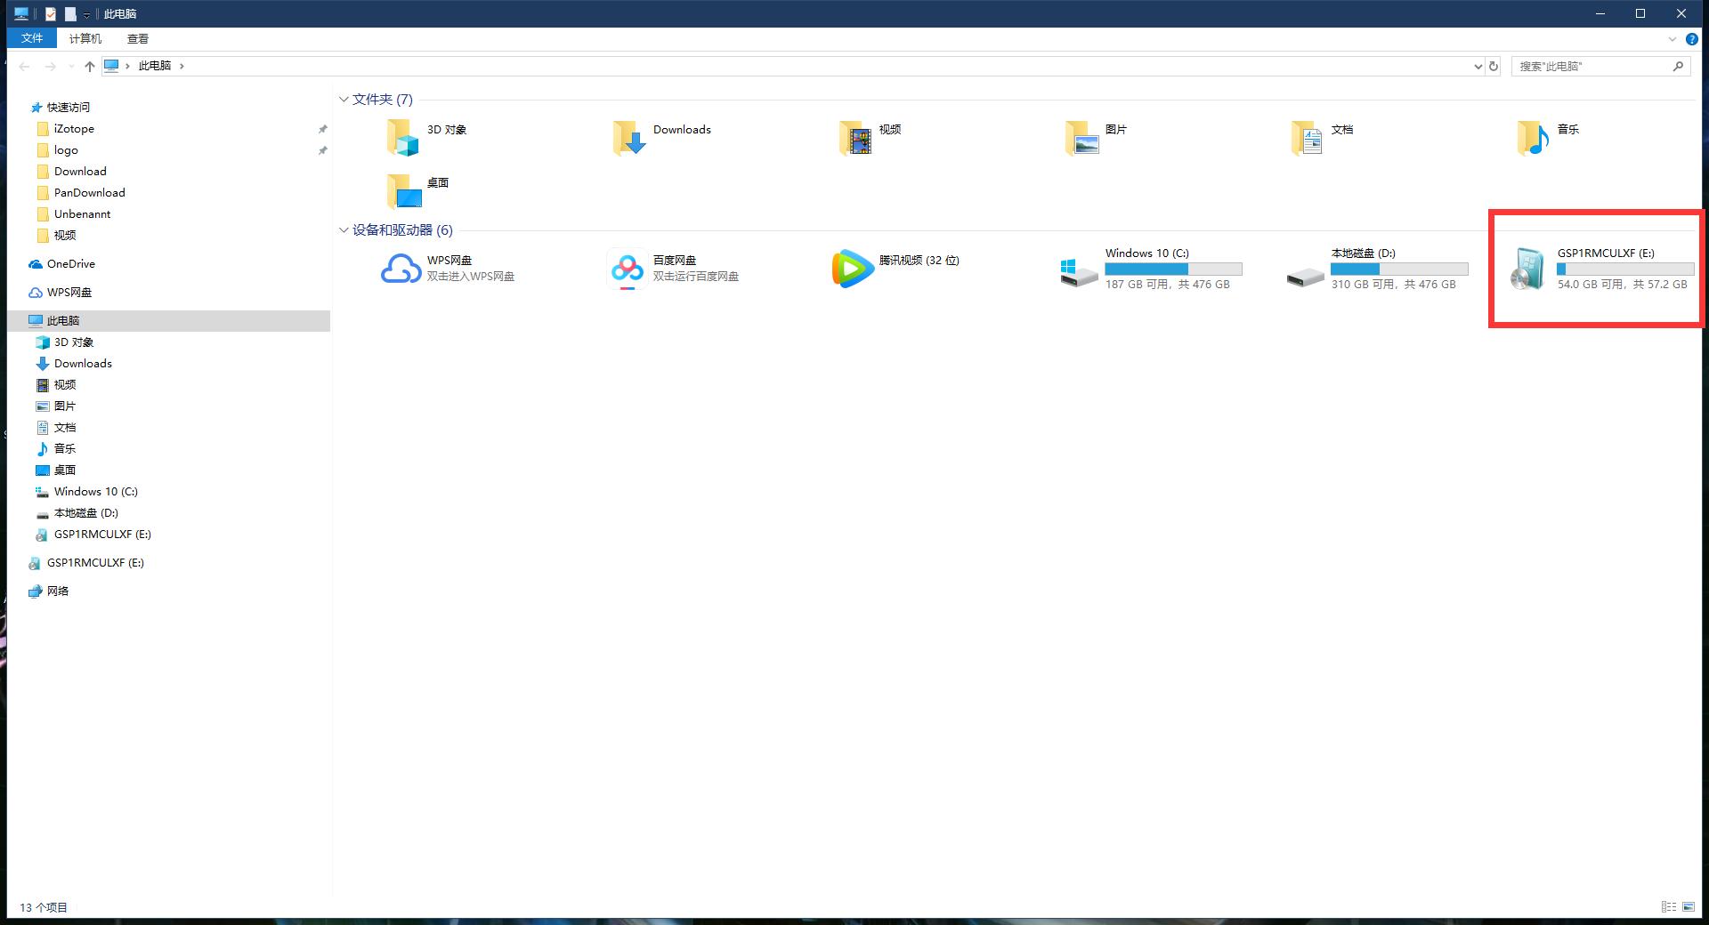
Task: Open the 查看 ribbon tab
Action: (137, 38)
